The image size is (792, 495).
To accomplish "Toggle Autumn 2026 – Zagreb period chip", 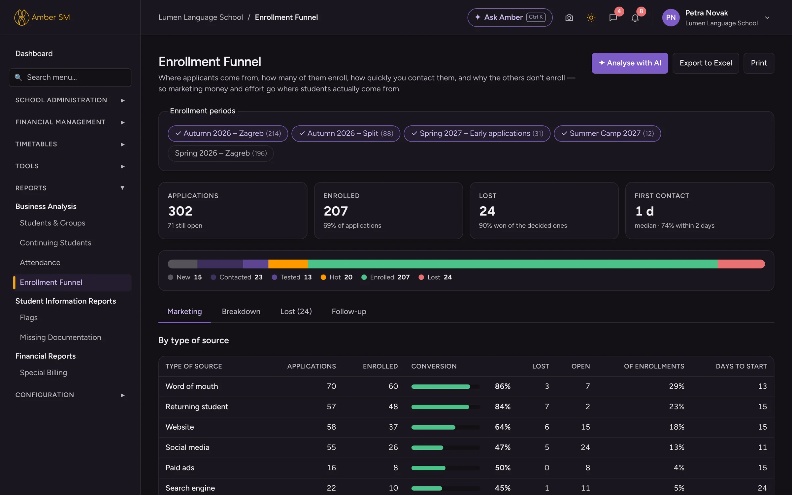I will click(x=228, y=133).
